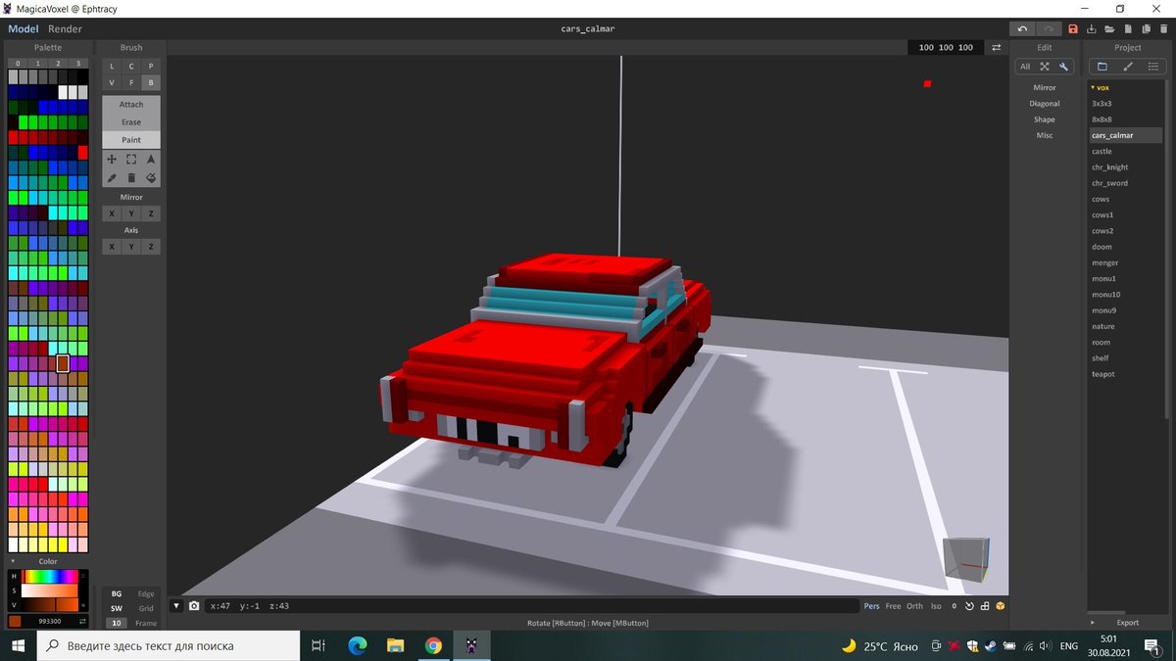Viewport: 1176px width, 661px height.
Task: Open a model with the open-folder icon
Action: [x=1110, y=29]
